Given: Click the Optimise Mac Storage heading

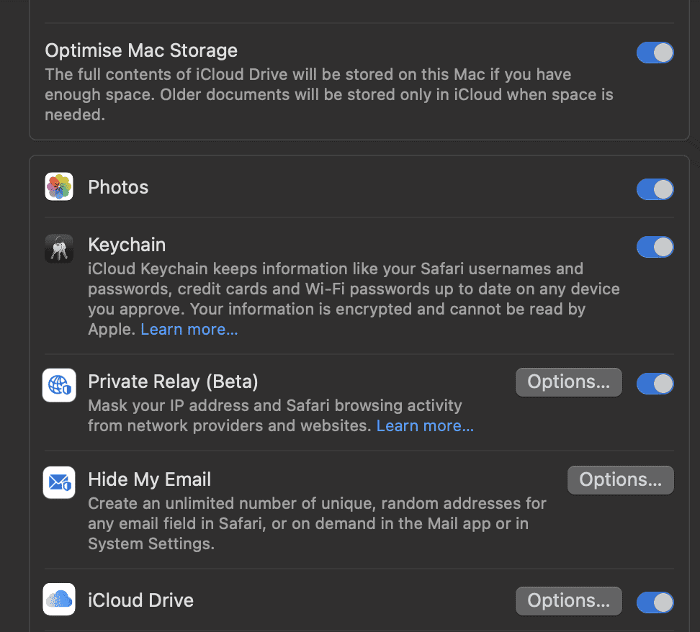Looking at the screenshot, I should point(141,51).
